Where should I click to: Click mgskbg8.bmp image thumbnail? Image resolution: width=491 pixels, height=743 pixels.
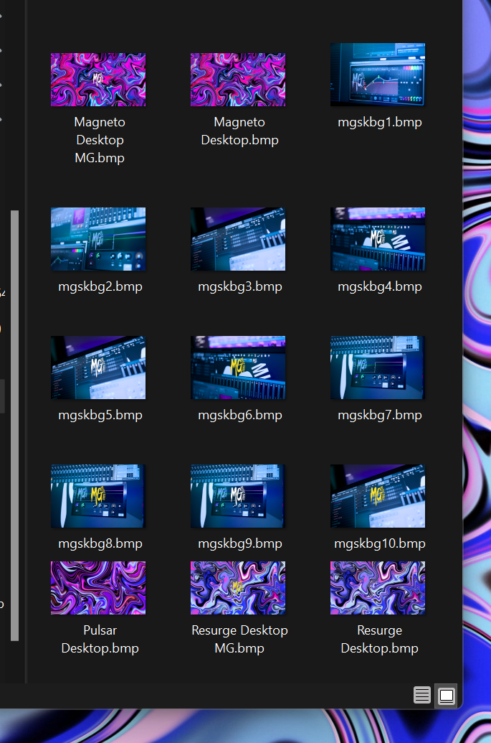coord(98,496)
